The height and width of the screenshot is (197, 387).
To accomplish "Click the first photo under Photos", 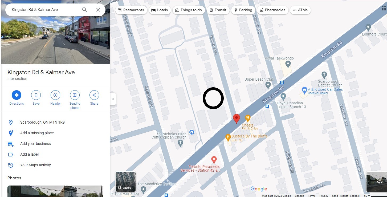I will pyautogui.click(x=55, y=191).
